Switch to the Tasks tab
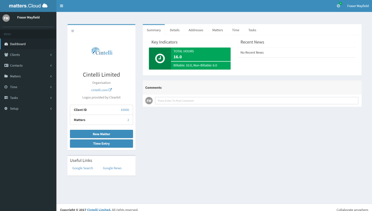Viewport: 372px width, 211px height. pyautogui.click(x=252, y=30)
